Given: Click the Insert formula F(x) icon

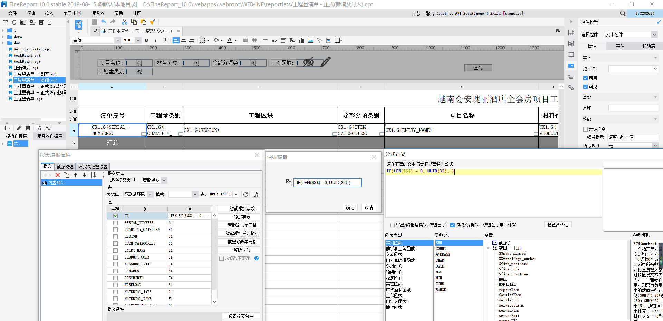Looking at the screenshot, I should 292,40.
